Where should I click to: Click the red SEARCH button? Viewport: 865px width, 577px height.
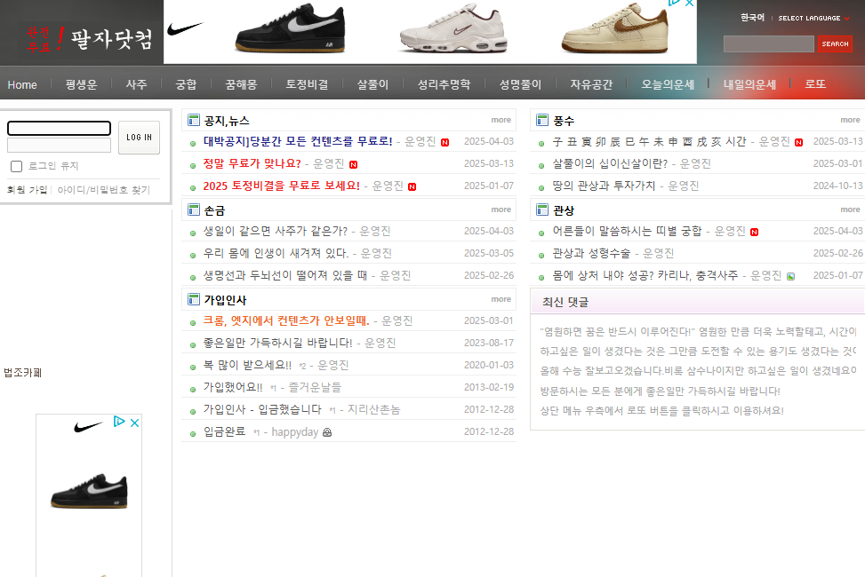[835, 44]
